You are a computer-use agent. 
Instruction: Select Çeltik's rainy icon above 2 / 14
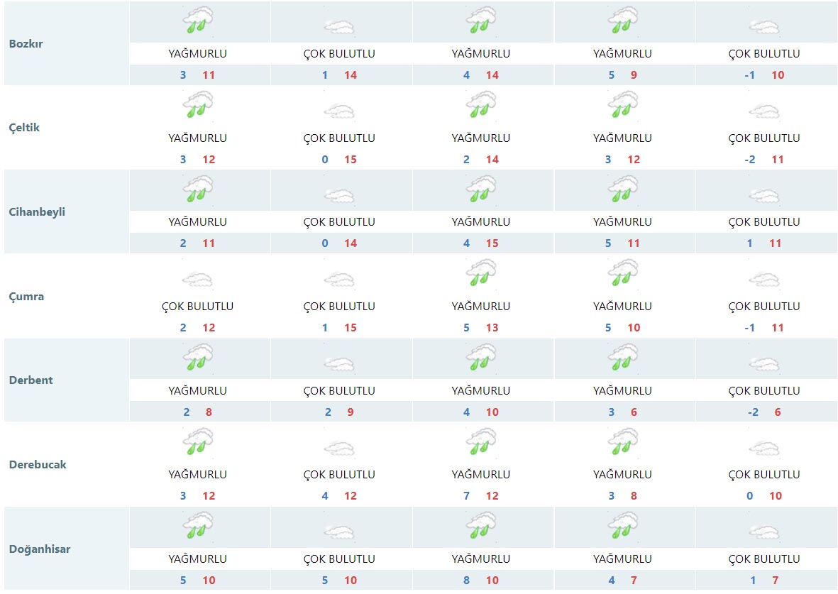[x=481, y=105]
